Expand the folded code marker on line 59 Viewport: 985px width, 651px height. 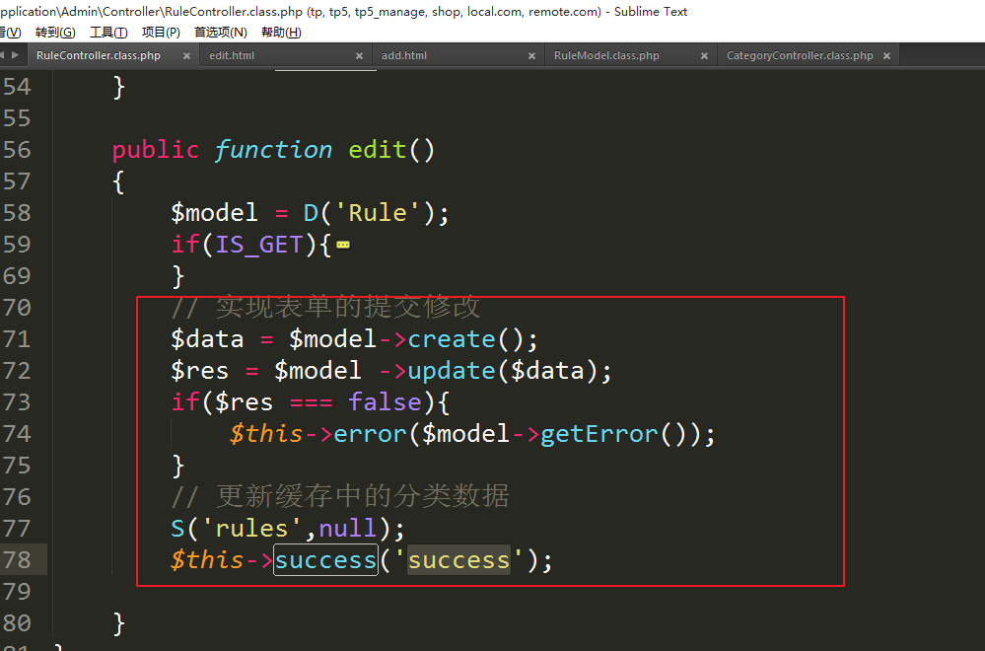point(343,245)
